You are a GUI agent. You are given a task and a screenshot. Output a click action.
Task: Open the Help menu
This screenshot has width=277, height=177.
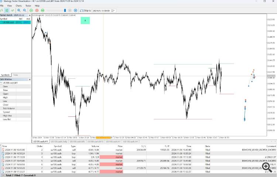pos(37,6)
